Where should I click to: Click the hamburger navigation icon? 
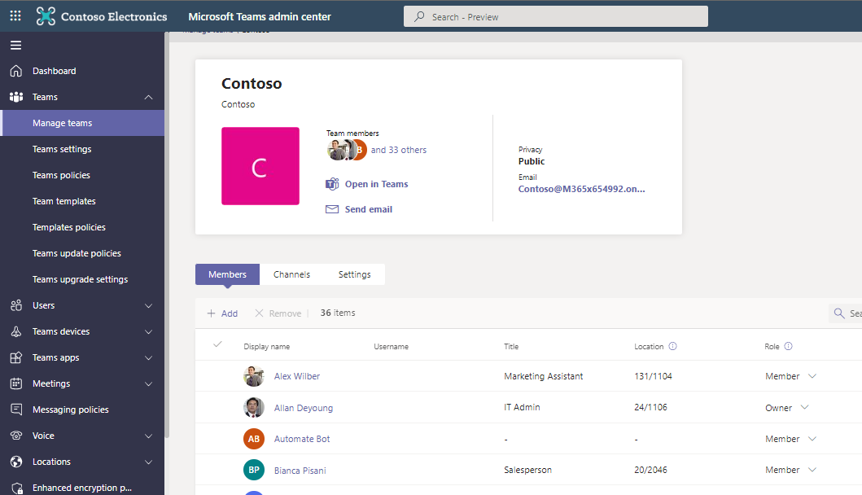15,45
